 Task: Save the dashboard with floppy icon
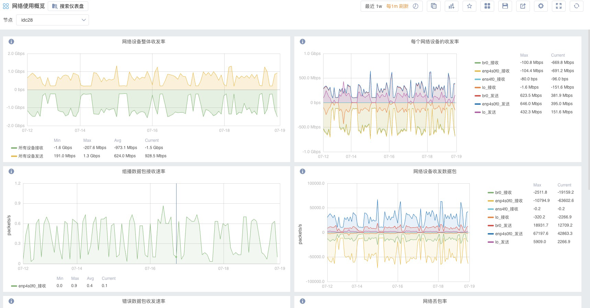pos(505,6)
